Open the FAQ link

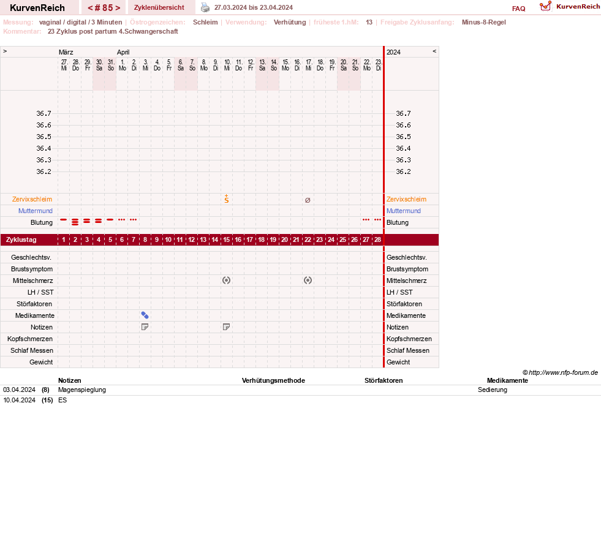tap(518, 9)
